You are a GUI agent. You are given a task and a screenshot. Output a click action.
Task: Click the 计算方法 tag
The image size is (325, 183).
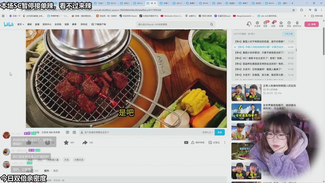[x=79, y=160]
